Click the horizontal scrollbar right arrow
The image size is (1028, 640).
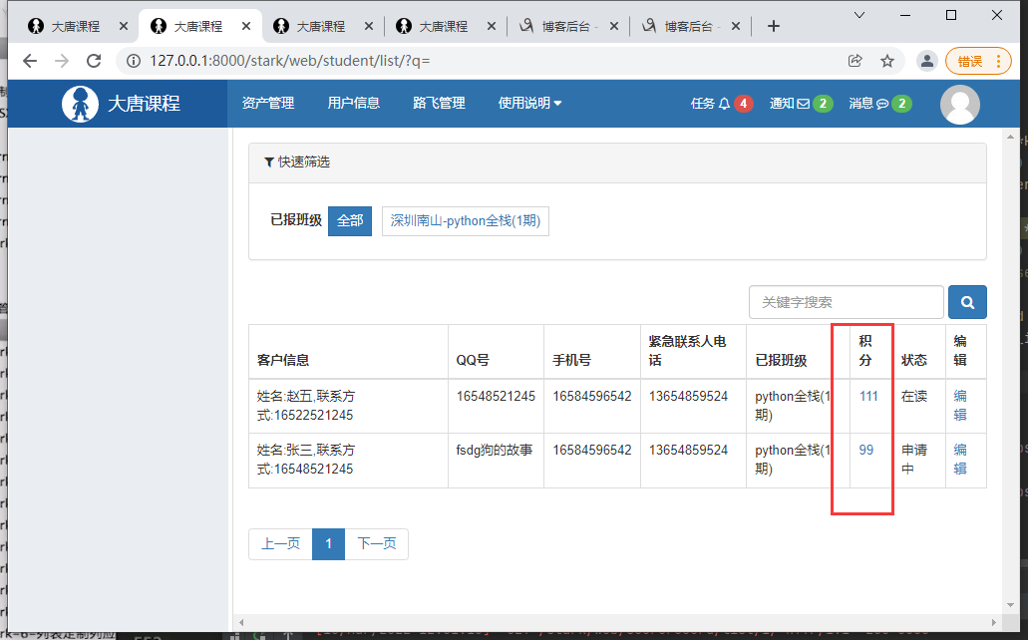tap(994, 622)
